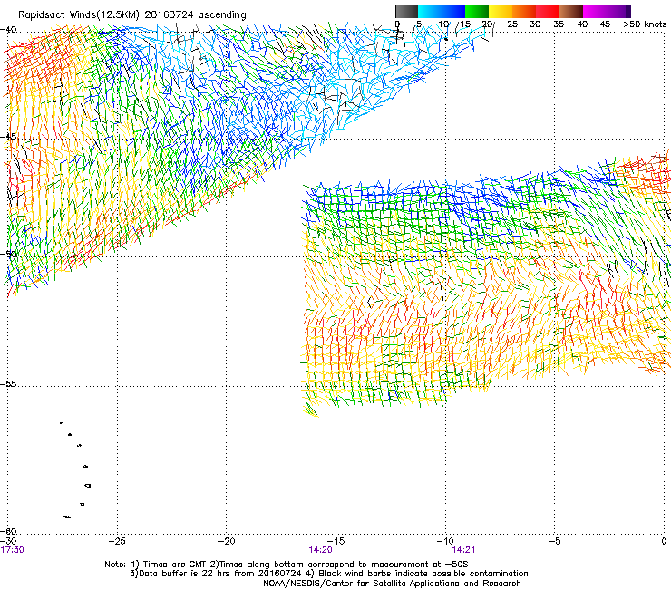This screenshot has height=589, width=671.
Task: Click the '14:21' purple time label
Action: (x=463, y=550)
